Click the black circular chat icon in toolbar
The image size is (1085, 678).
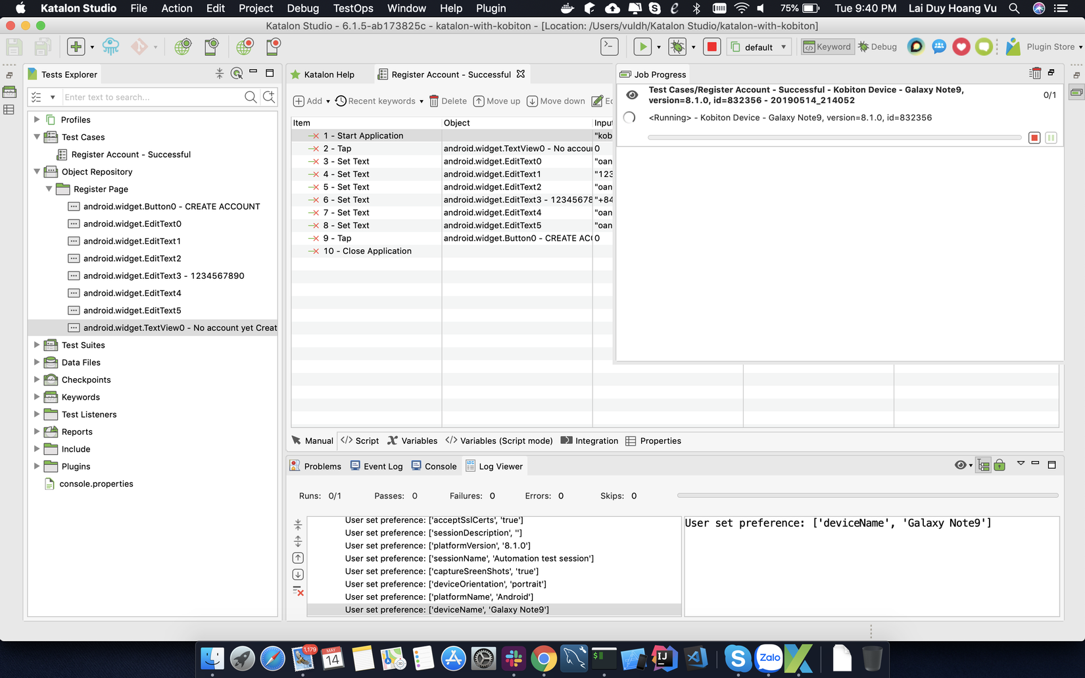pos(916,47)
